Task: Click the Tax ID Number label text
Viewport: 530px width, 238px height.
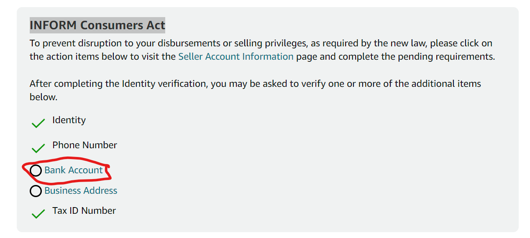Action: [x=84, y=210]
